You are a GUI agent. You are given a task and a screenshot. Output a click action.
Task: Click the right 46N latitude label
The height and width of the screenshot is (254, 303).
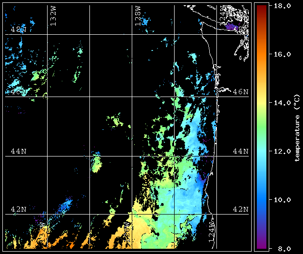click(x=241, y=92)
